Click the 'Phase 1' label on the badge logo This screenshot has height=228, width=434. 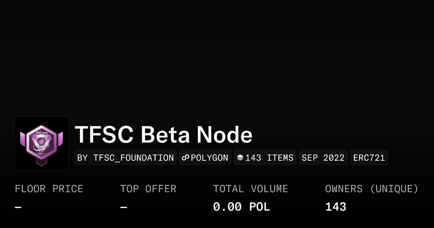click(42, 153)
